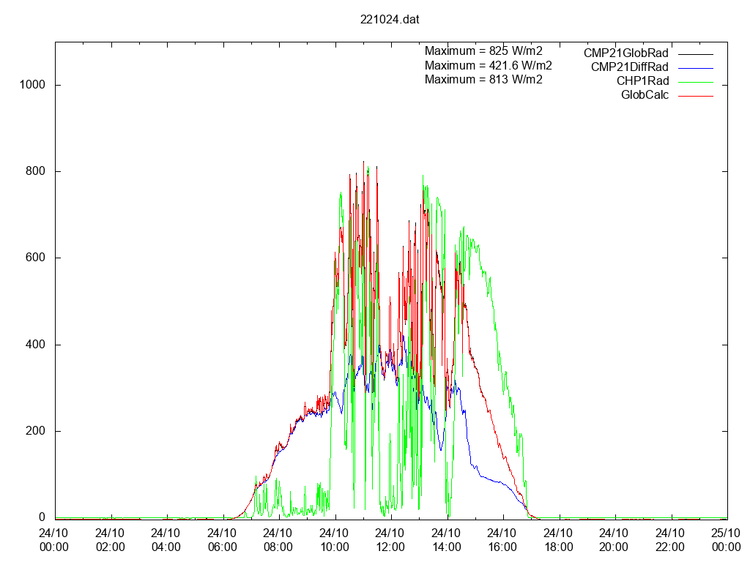The height and width of the screenshot is (562, 750).
Task: Click the red GlobCalc legend line sample
Action: 696,96
